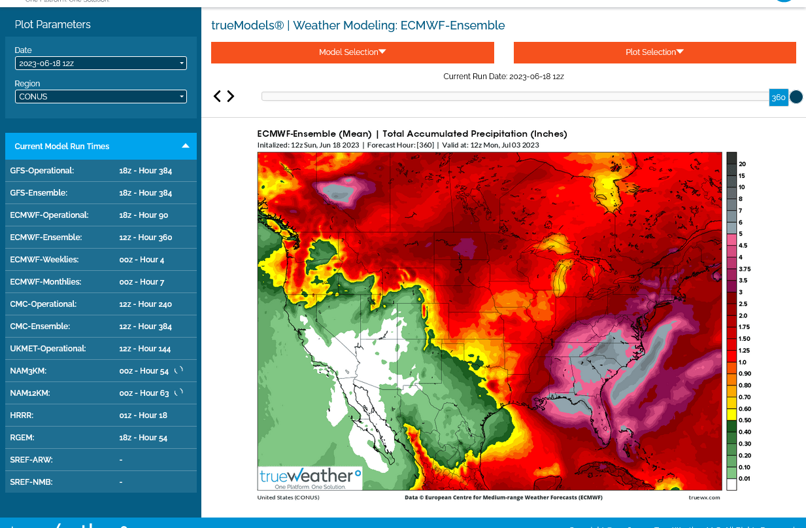This screenshot has width=806, height=528.
Task: Go to the previous forecast hour arrow
Action: tap(217, 96)
